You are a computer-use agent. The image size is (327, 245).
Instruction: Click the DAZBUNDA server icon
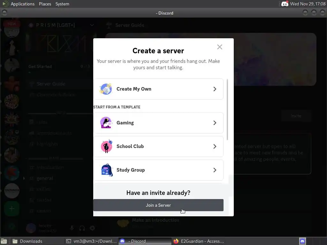tap(12, 190)
